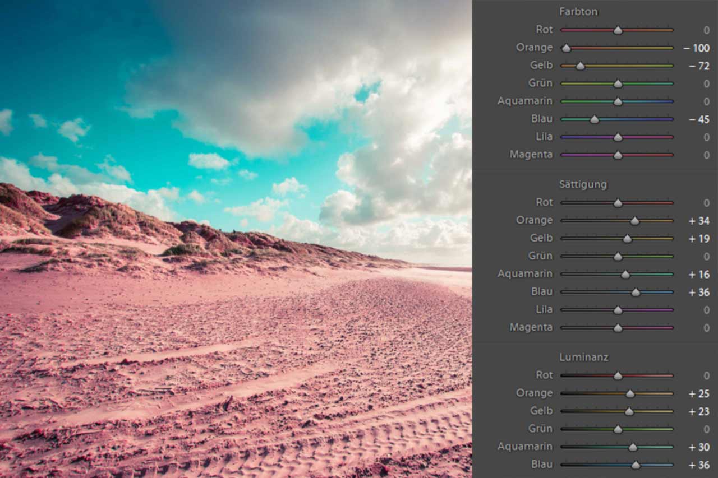
Task: Select the +30 Aquamarin luminance value field
Action: pos(699,447)
